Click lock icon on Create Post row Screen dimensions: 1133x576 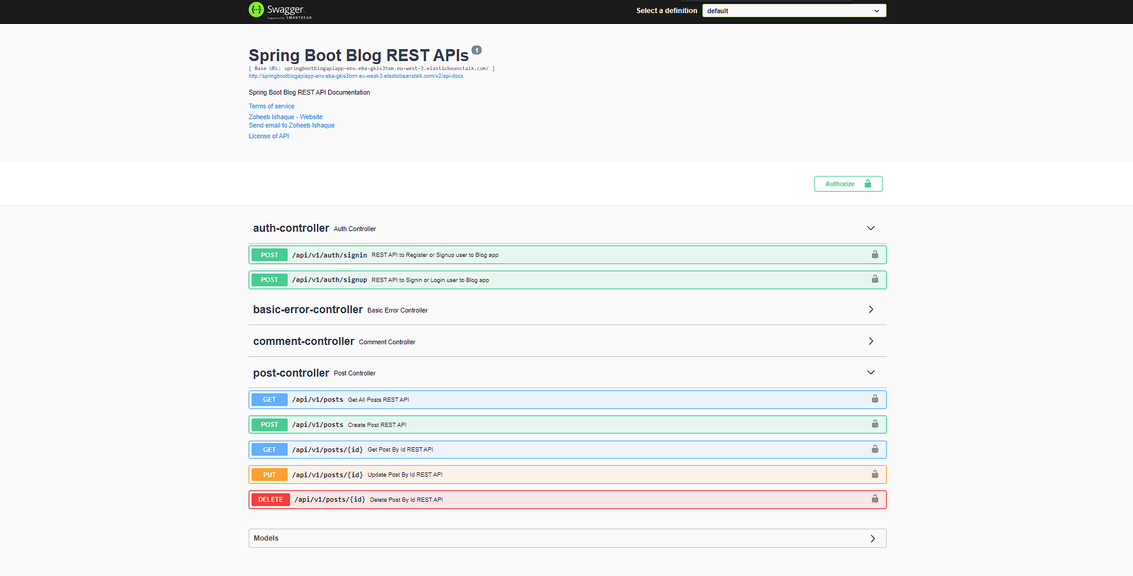point(875,424)
